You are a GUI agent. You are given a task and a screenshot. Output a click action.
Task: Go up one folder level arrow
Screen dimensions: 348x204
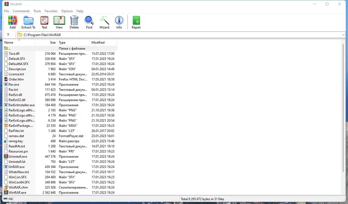click(8, 35)
